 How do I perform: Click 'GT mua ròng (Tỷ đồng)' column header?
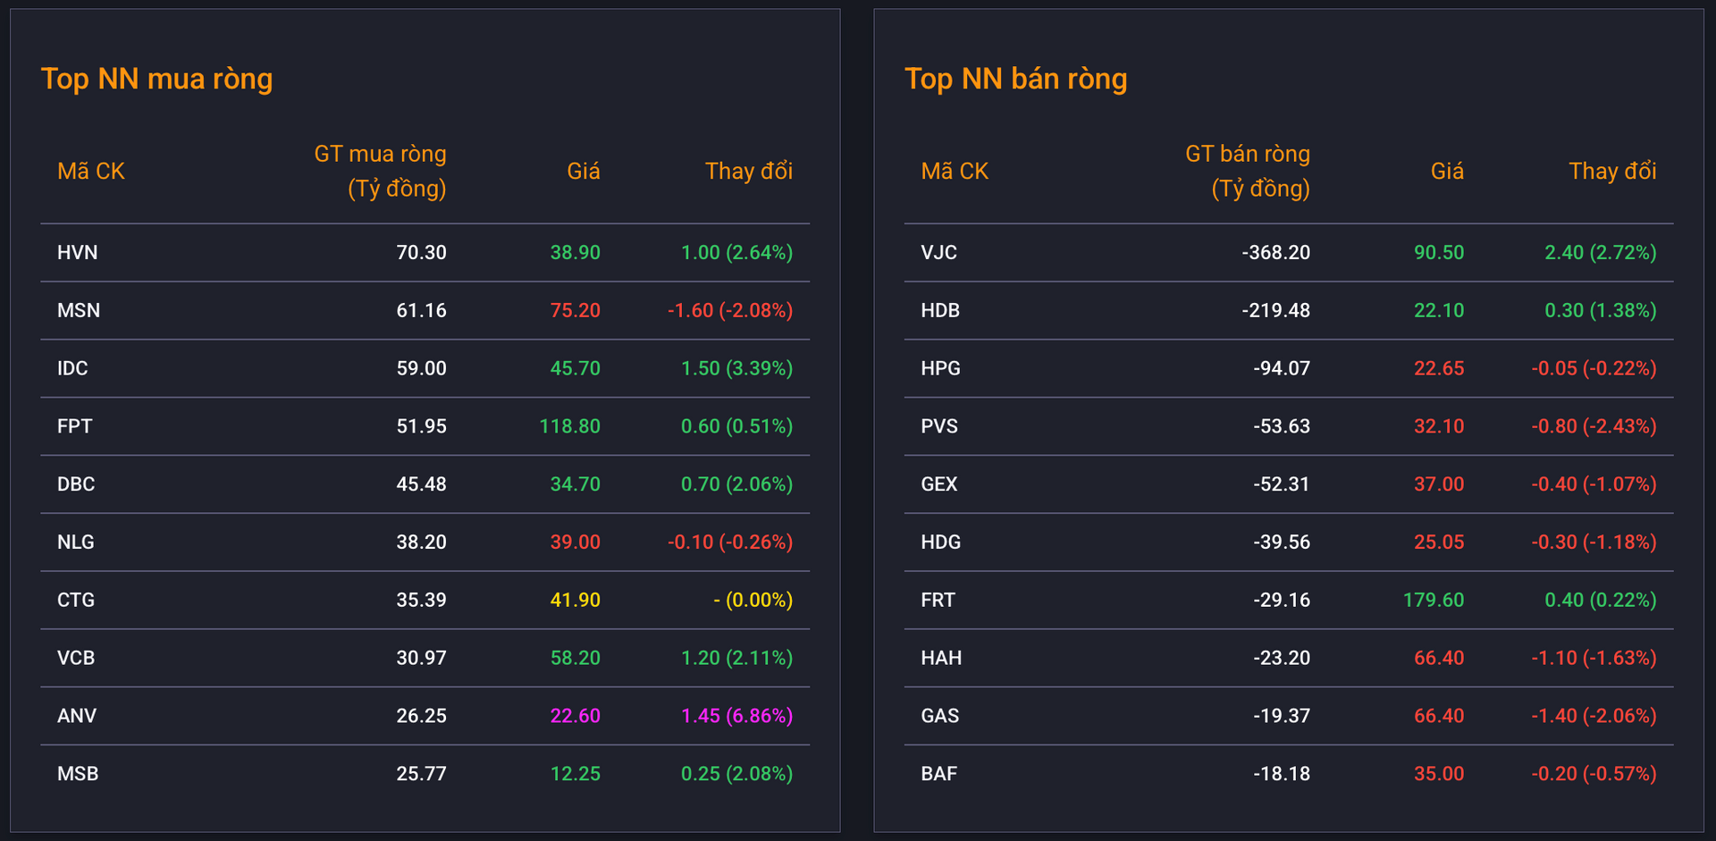click(380, 171)
